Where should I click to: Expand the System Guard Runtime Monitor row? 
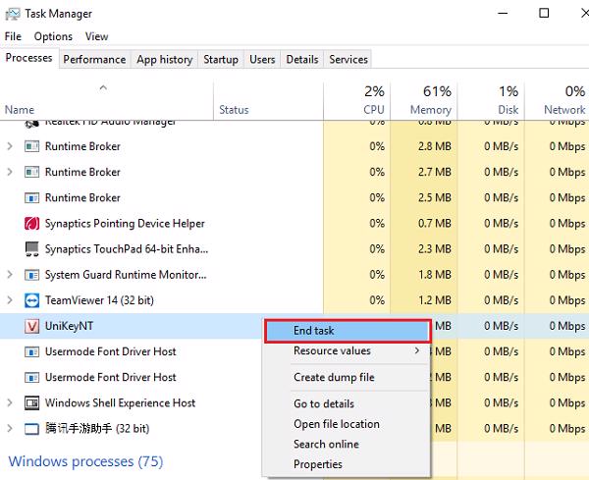tap(10, 275)
